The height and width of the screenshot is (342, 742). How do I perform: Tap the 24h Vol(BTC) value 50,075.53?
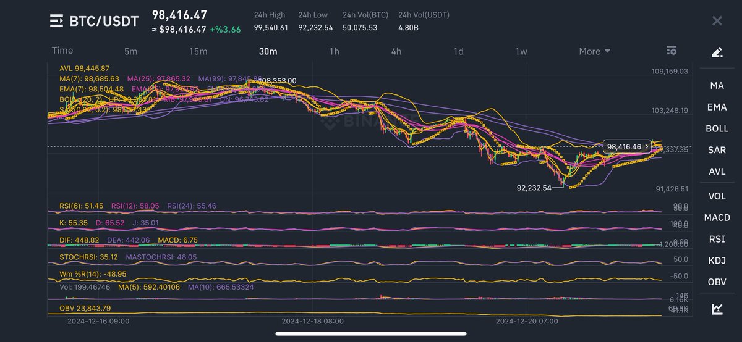360,28
